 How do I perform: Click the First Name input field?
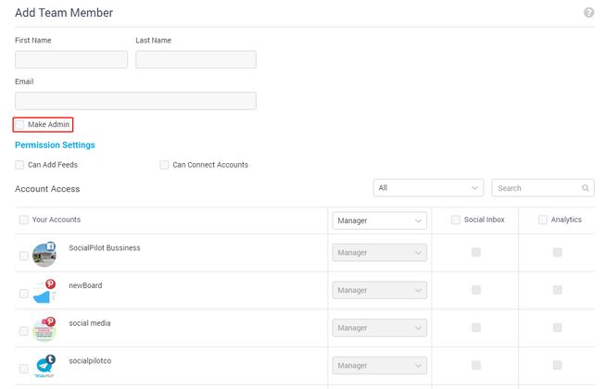tap(71, 59)
